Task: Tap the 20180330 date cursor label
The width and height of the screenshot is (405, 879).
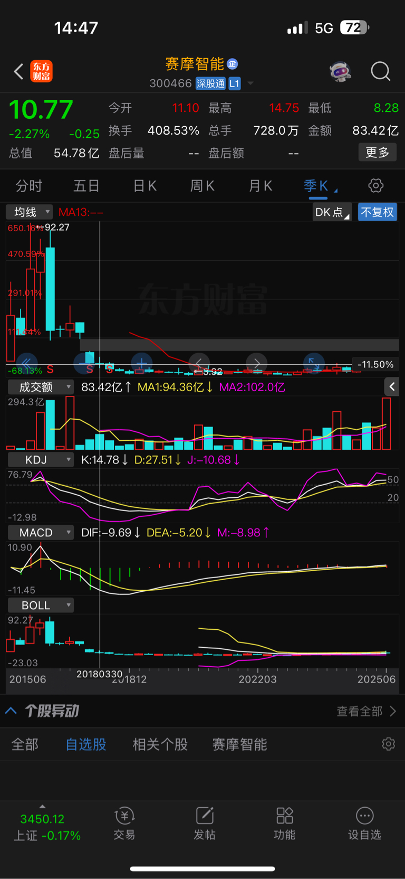Action: [x=100, y=674]
